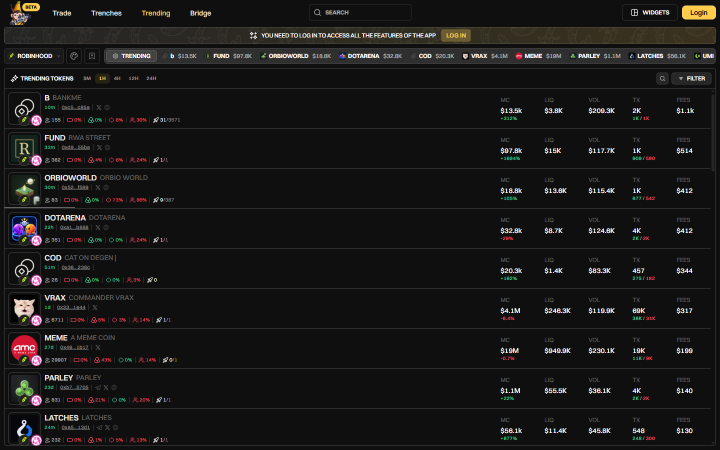Open the FILTER options button
Image resolution: width=720 pixels, height=450 pixels.
691,78
